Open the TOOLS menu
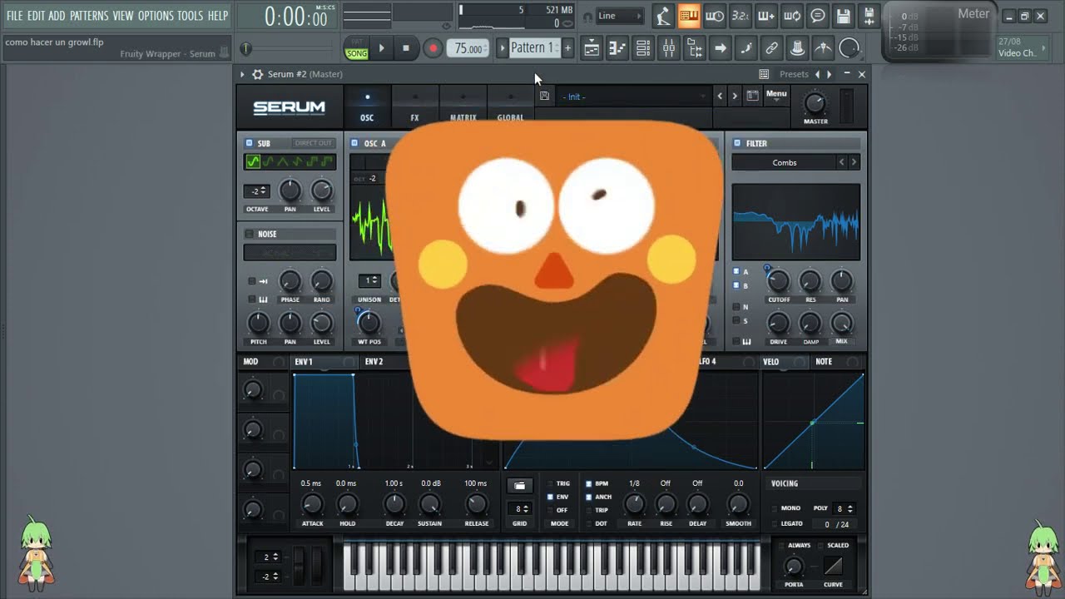1065x599 pixels. [x=190, y=16]
